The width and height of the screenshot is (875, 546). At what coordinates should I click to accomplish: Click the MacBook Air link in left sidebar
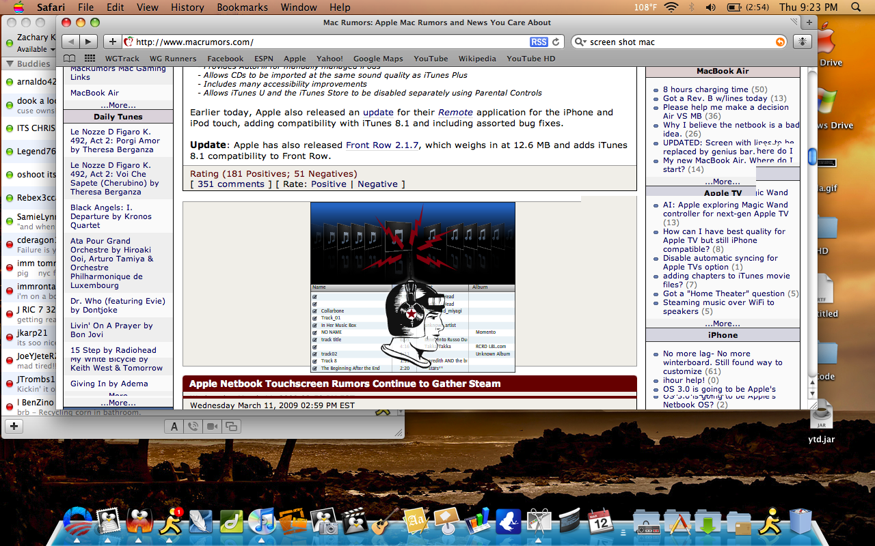(x=94, y=93)
